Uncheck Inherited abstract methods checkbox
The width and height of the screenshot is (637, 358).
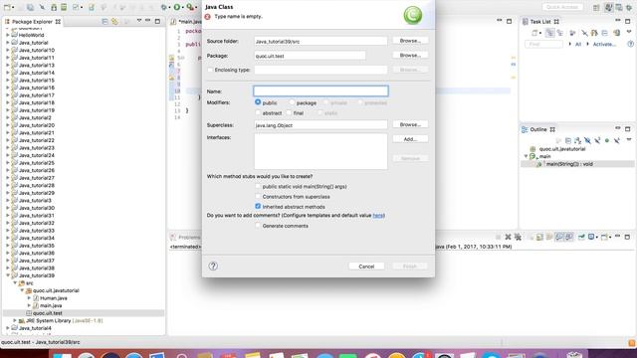(258, 206)
